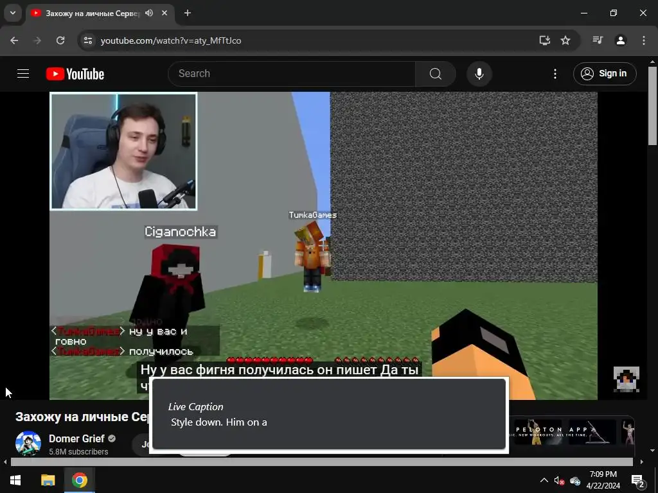658x493 pixels.
Task: Show hidden system tray icons
Action: pos(544,480)
